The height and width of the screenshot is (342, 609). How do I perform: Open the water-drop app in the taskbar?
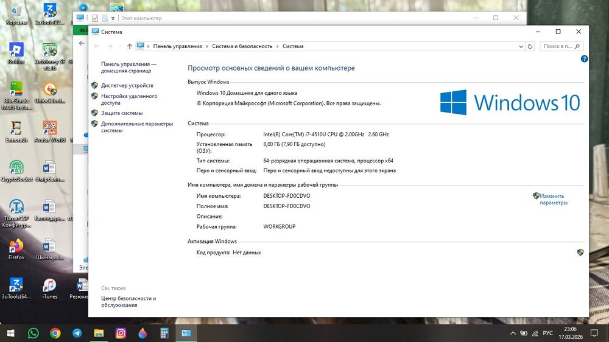coord(143,333)
